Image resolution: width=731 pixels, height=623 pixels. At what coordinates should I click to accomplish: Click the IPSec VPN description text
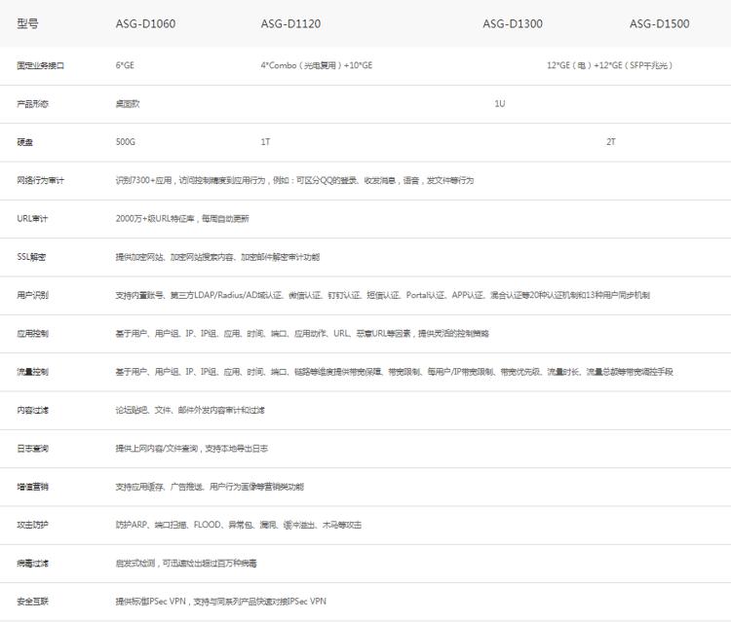[221, 602]
